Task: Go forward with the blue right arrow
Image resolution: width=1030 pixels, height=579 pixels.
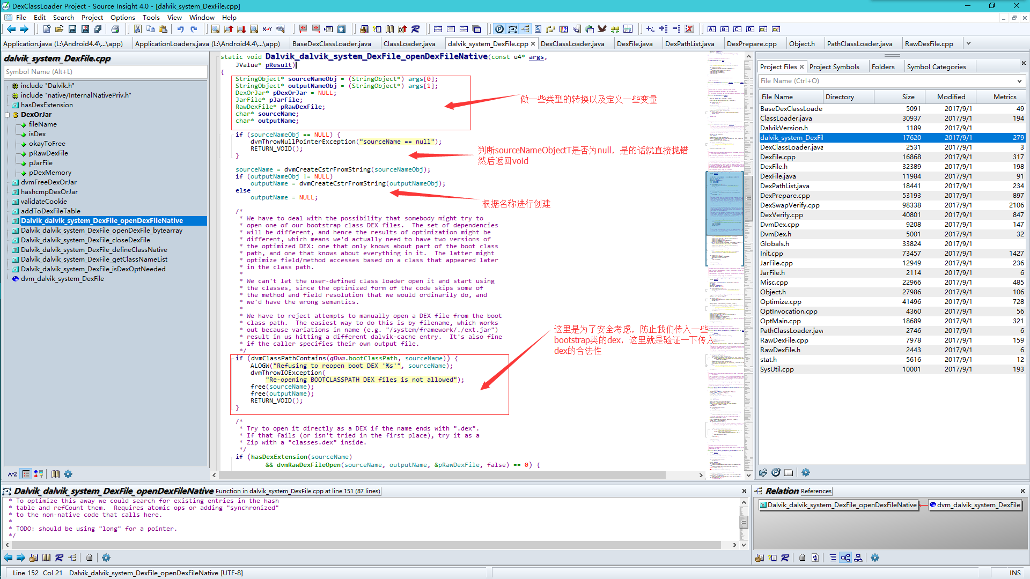Action: 24,29
